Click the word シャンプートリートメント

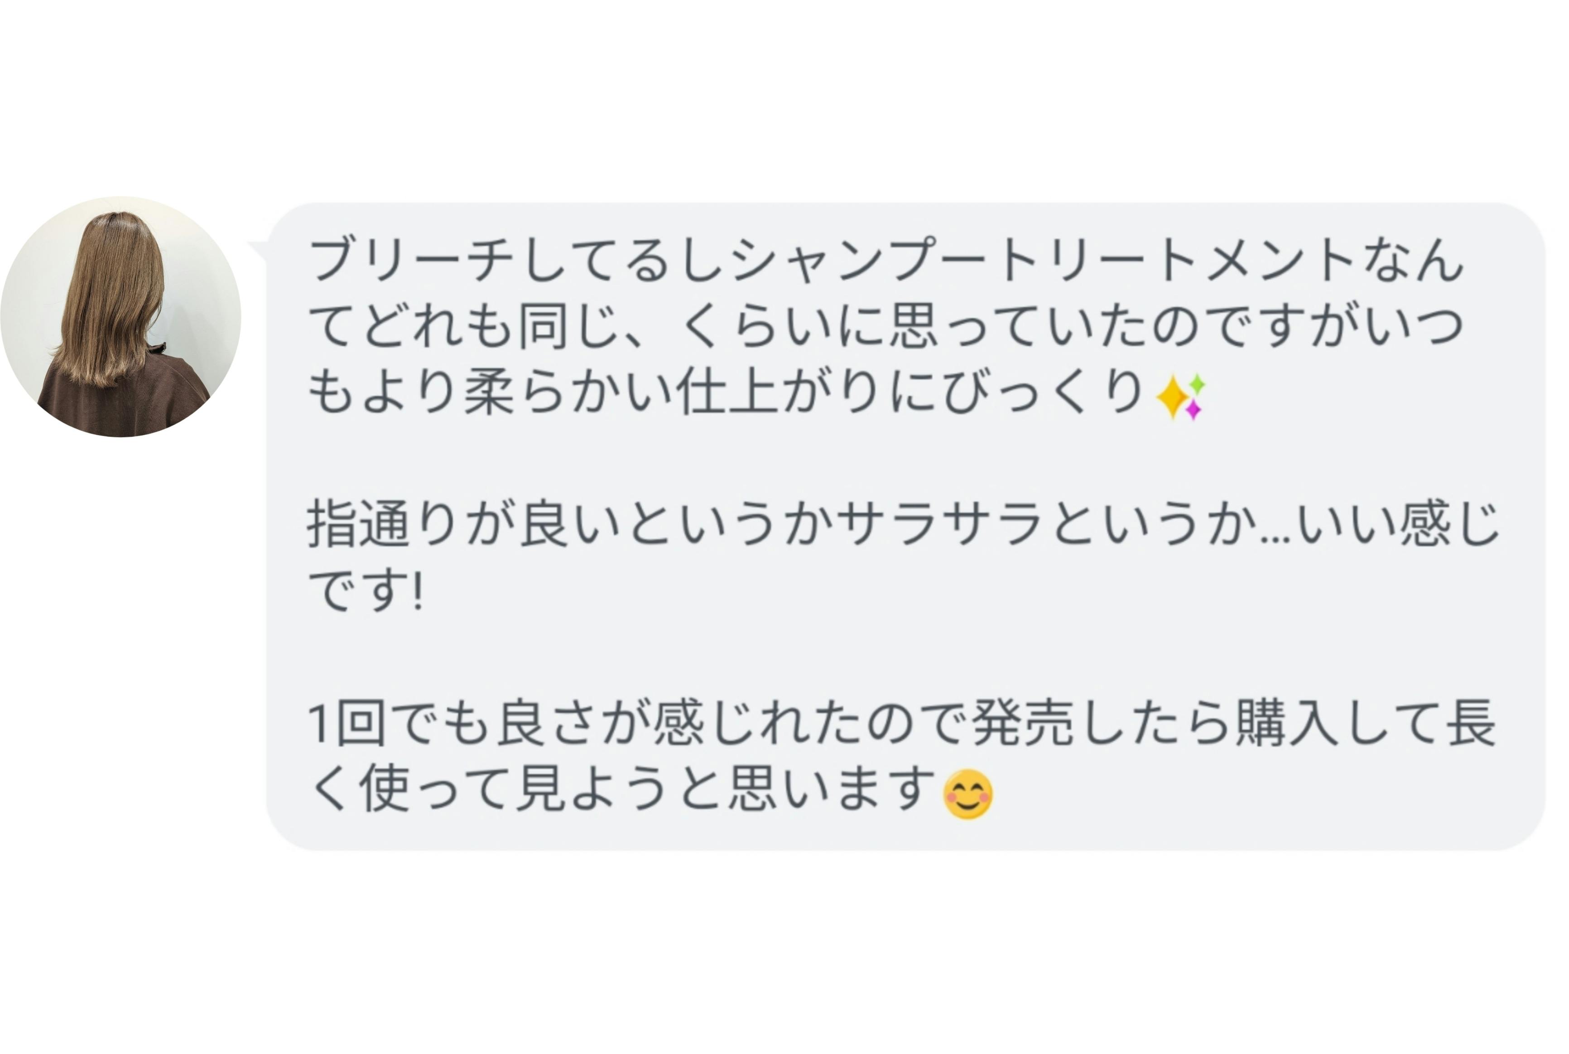tap(1042, 261)
